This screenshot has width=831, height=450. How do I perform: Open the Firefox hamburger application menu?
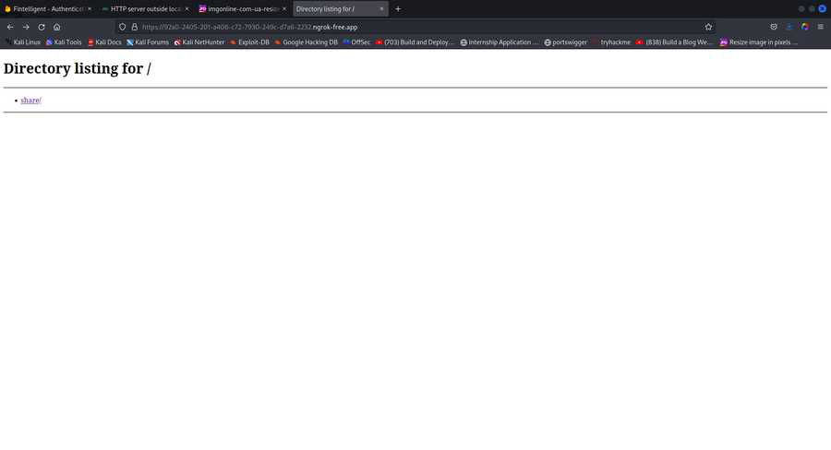point(821,27)
